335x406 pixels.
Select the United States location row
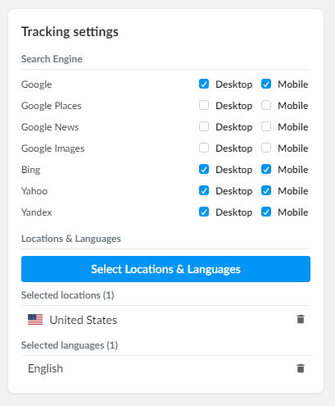(165, 320)
